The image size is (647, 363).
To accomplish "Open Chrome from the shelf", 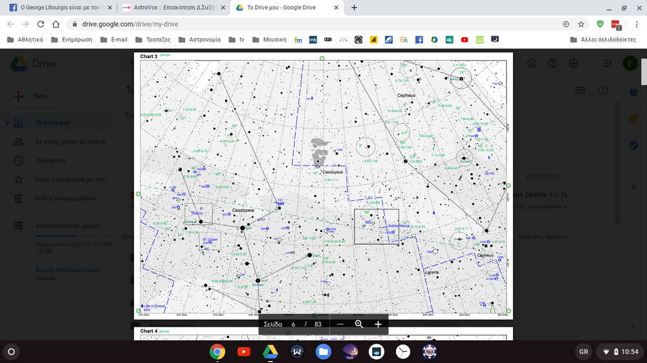I will [x=217, y=352].
